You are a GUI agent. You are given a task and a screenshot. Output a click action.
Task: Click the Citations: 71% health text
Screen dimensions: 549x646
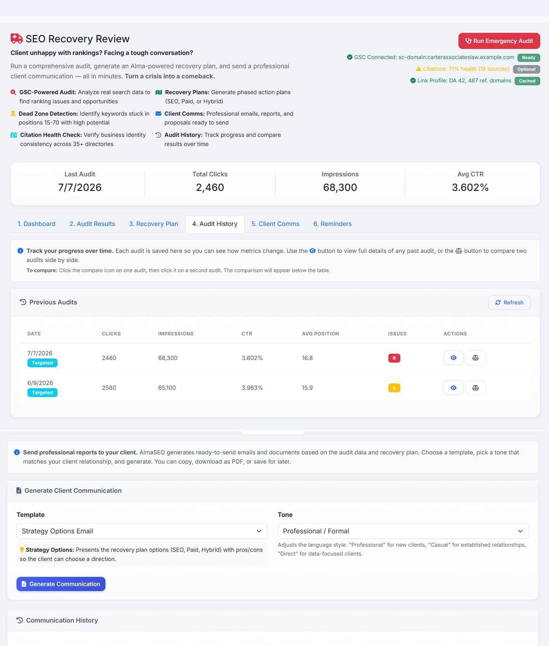tap(466, 69)
